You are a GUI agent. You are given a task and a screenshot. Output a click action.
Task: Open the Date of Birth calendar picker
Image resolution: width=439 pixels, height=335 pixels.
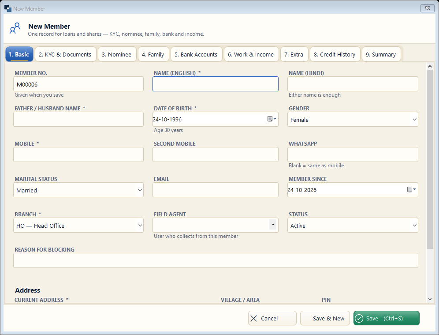tap(272, 119)
